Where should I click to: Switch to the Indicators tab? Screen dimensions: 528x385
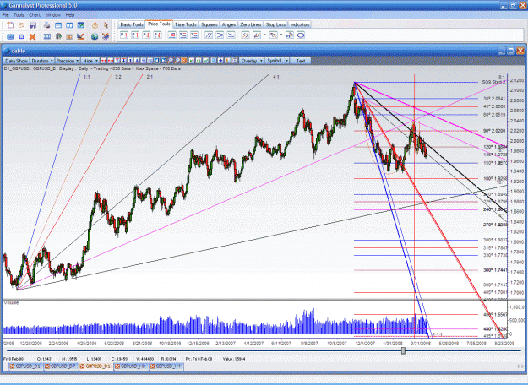pos(300,24)
